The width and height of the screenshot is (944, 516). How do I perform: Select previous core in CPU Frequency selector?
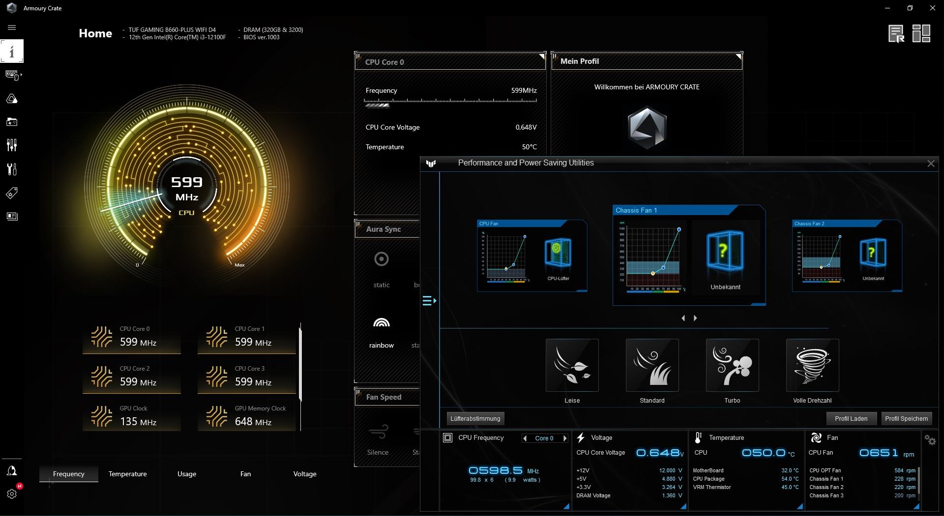click(525, 438)
